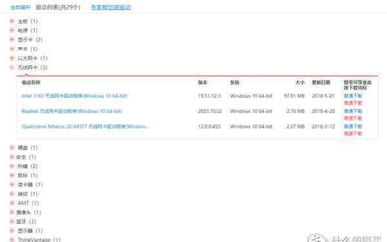Click the red 高速下载 for Qualcomm Atheros
Image resolution: width=387 pixels, height=242 pixels.
(353, 134)
